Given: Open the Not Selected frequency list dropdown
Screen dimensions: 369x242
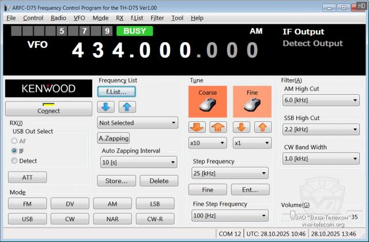Looking at the screenshot, I should [138, 123].
